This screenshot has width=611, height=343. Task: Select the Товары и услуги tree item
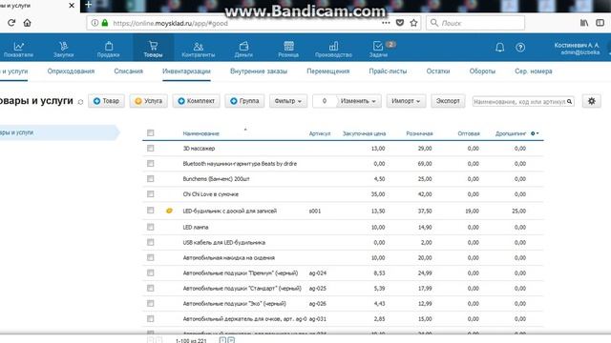pyautogui.click(x=58, y=132)
